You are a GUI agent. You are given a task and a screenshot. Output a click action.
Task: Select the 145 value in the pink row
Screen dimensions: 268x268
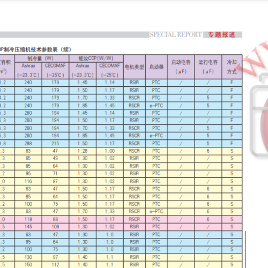[28, 227]
